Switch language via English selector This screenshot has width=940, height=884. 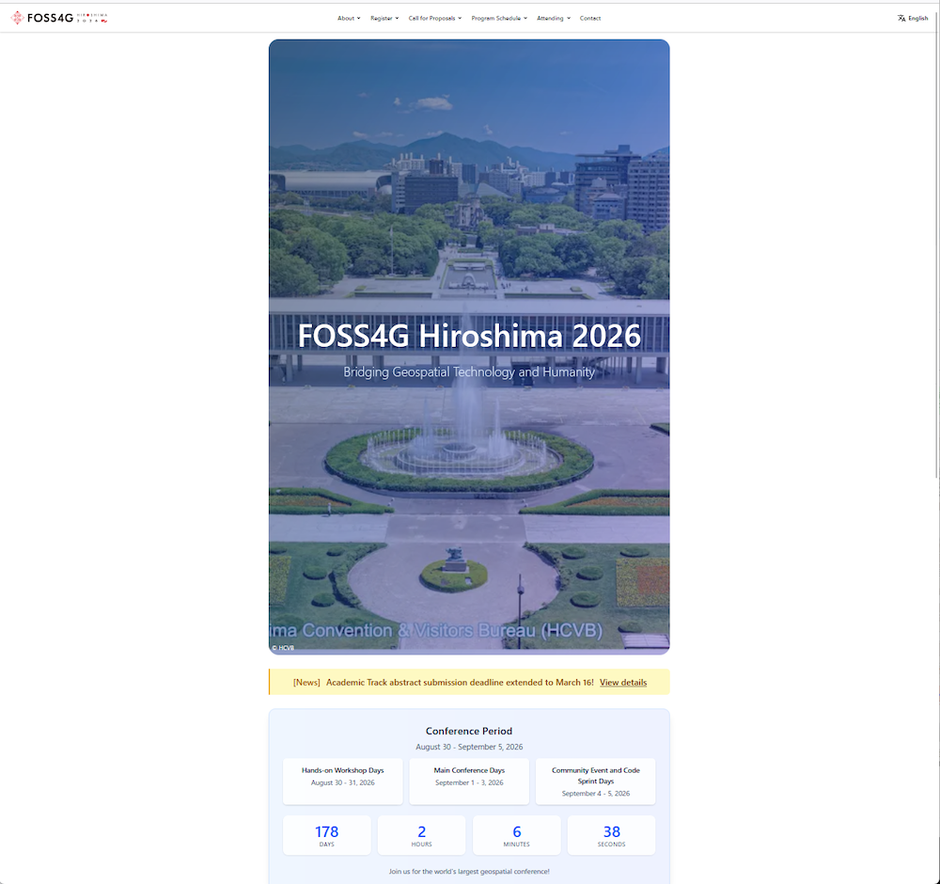point(913,19)
